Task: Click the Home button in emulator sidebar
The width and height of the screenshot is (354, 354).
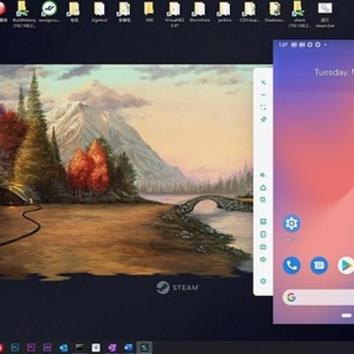Action: click(264, 188)
